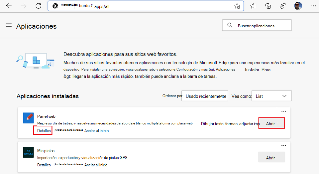Click the forward navigation arrow
This screenshot has width=319, height=174.
tap(24, 6)
